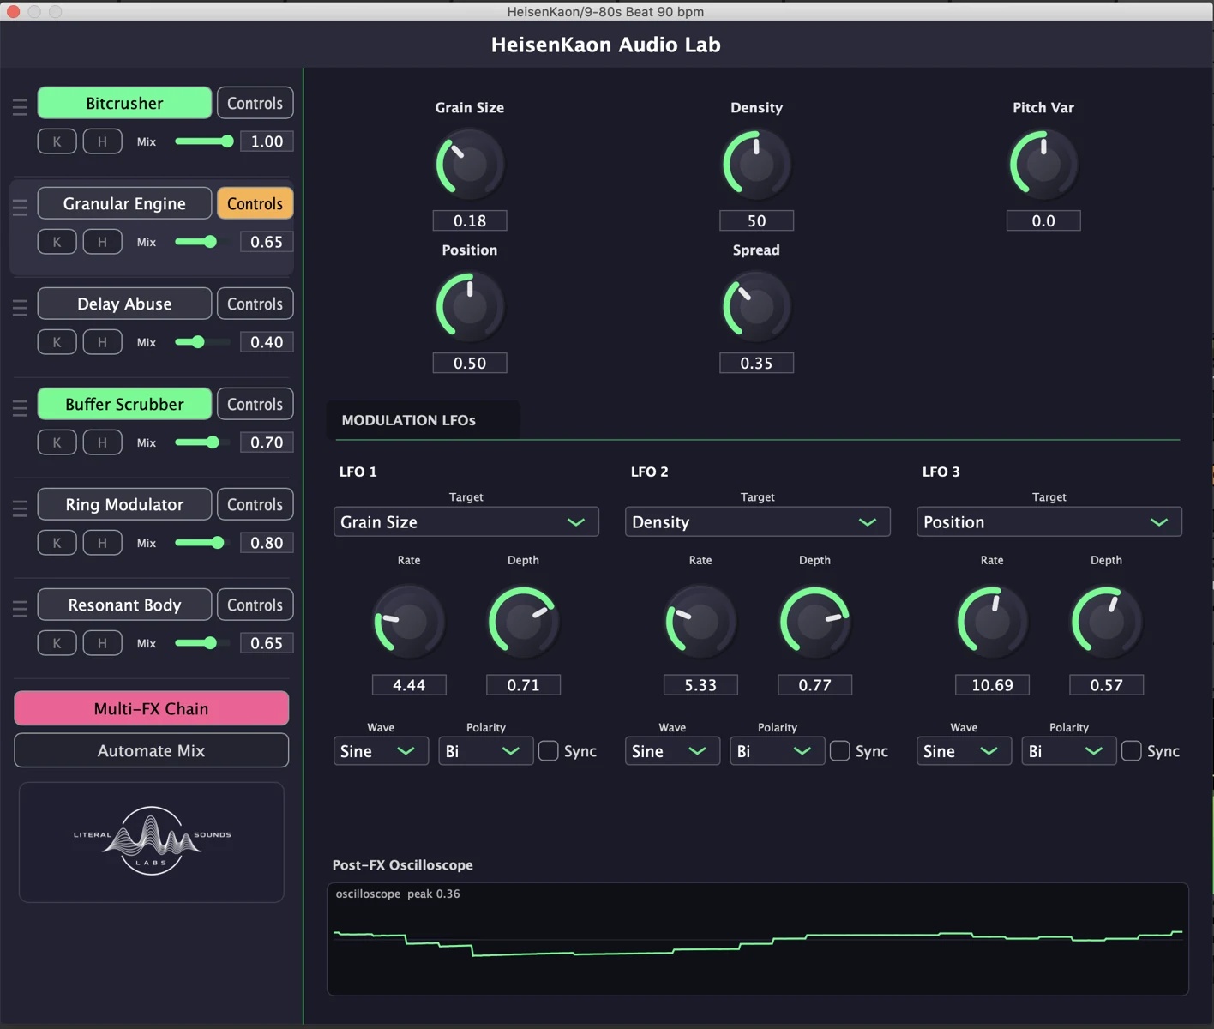Open Controls for Resonant Body
Viewport: 1214px width, 1029px height.
(x=255, y=605)
